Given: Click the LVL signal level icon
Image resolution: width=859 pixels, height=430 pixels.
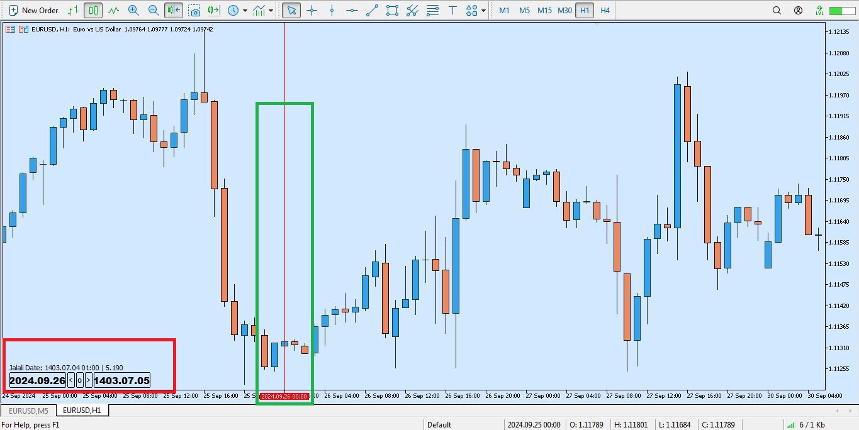Looking at the screenshot, I should pos(819,10).
